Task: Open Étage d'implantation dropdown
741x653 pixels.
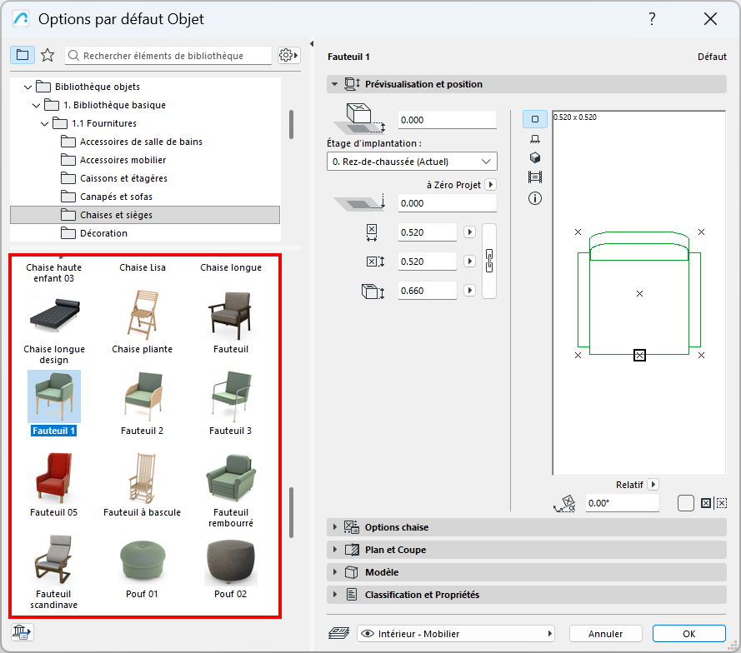Action: click(412, 162)
